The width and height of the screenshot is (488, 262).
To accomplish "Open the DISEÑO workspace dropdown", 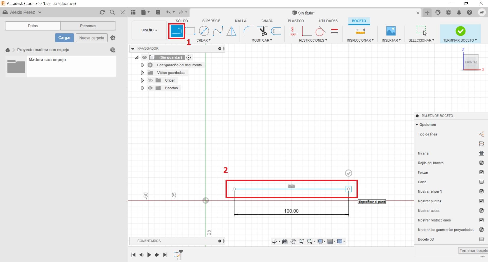I will pyautogui.click(x=149, y=30).
